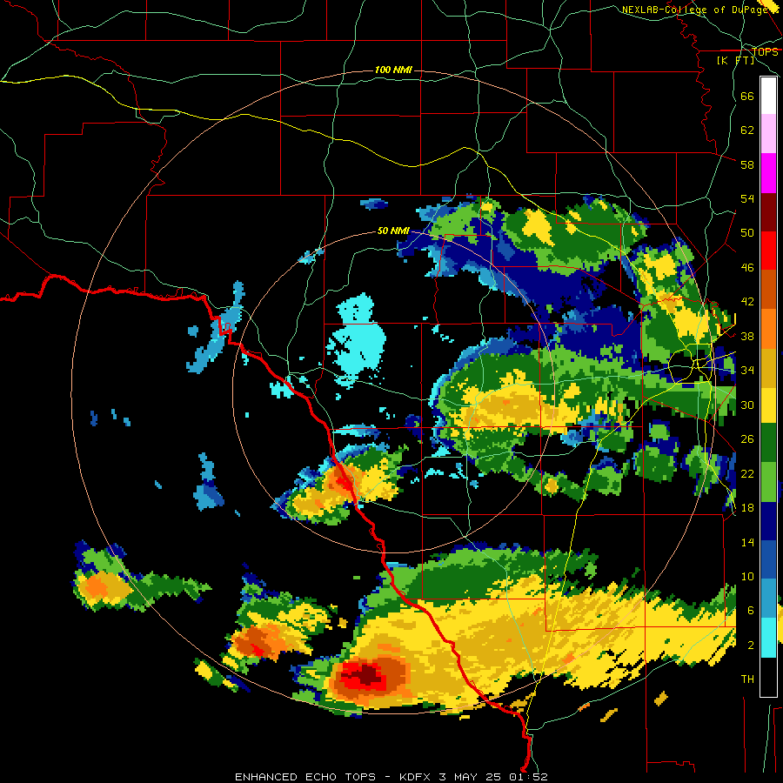Select the 54 value on the legend
Viewport: 783px width, 783px height.
[747, 198]
